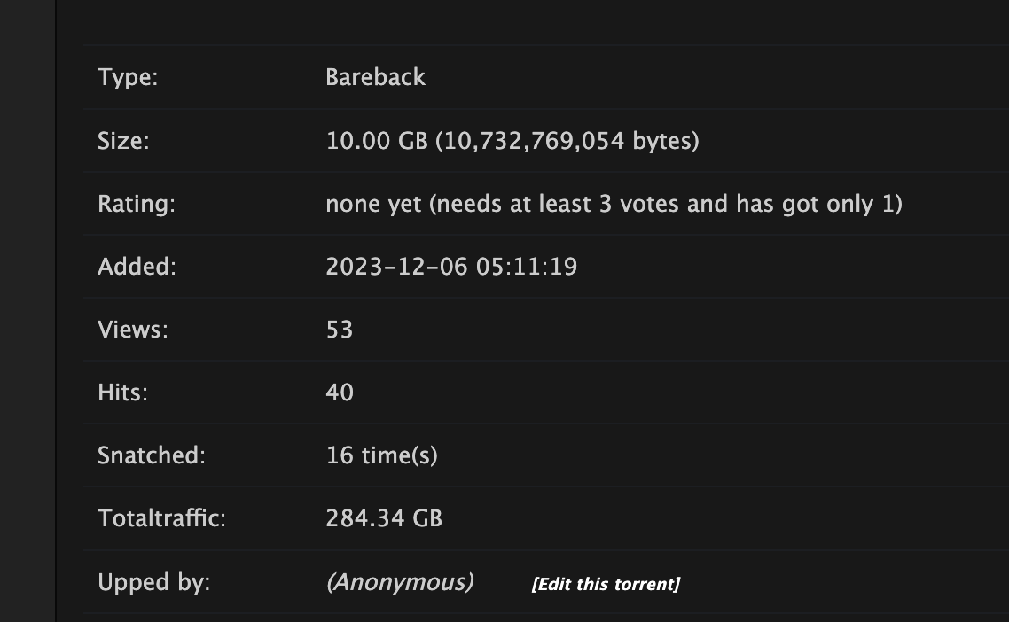Screen dimensions: 1009x622
Task: Click the 10,732,769,054 bytes text
Action: pyautogui.click(x=567, y=141)
